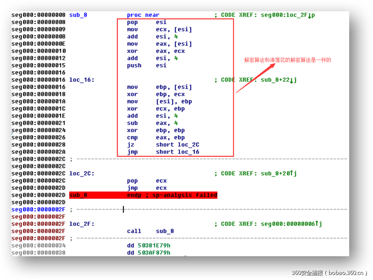The height and width of the screenshot is (280, 373).
Task: Follow loc_16 operand in jmp short
Action: (x=188, y=152)
